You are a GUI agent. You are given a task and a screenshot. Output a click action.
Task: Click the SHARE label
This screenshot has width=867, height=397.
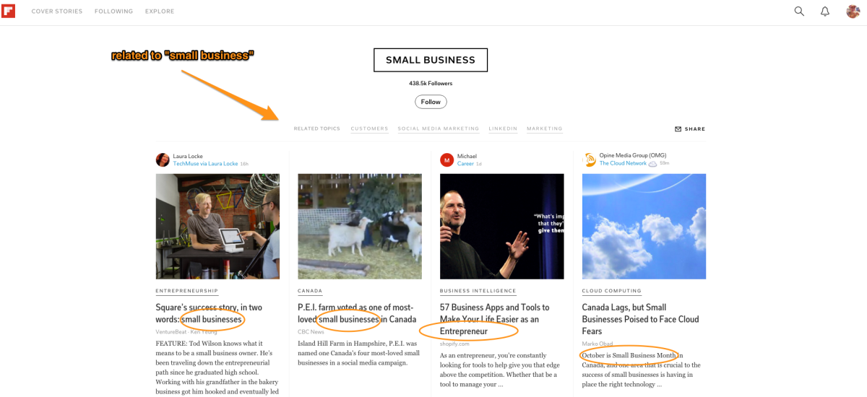695,129
